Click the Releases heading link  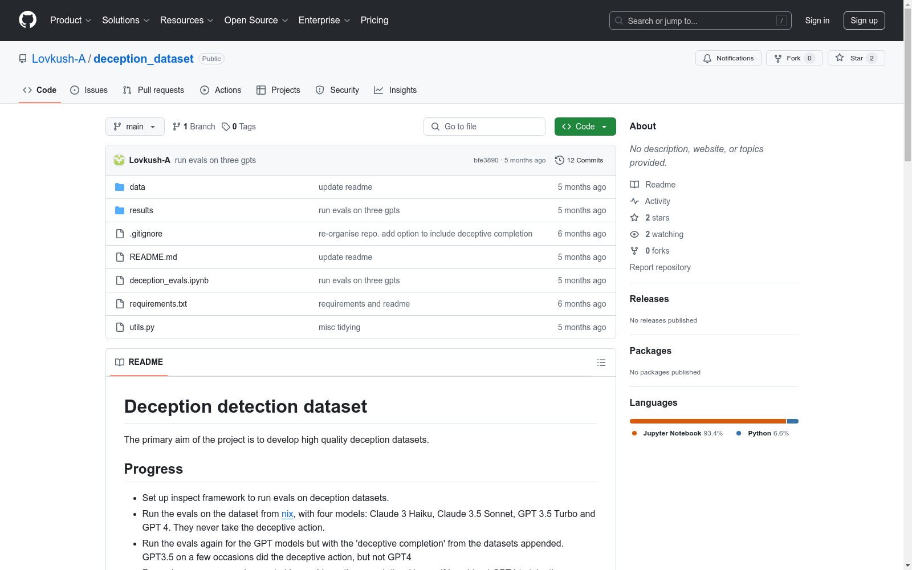point(649,299)
